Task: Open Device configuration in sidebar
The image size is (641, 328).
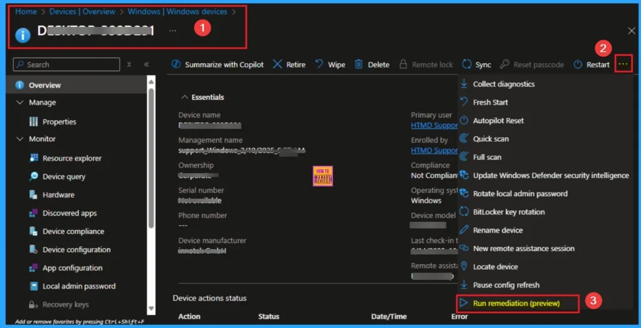Action: (x=76, y=250)
